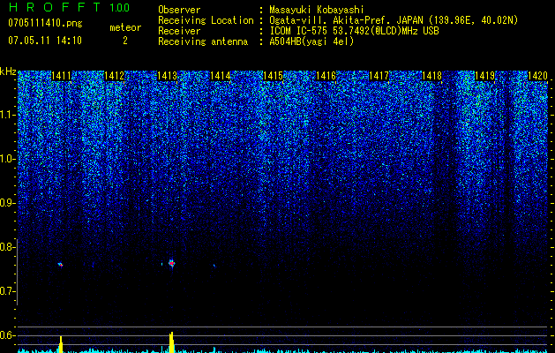Select the file name 0705111410.png
555x353 pixels.
(x=45, y=24)
